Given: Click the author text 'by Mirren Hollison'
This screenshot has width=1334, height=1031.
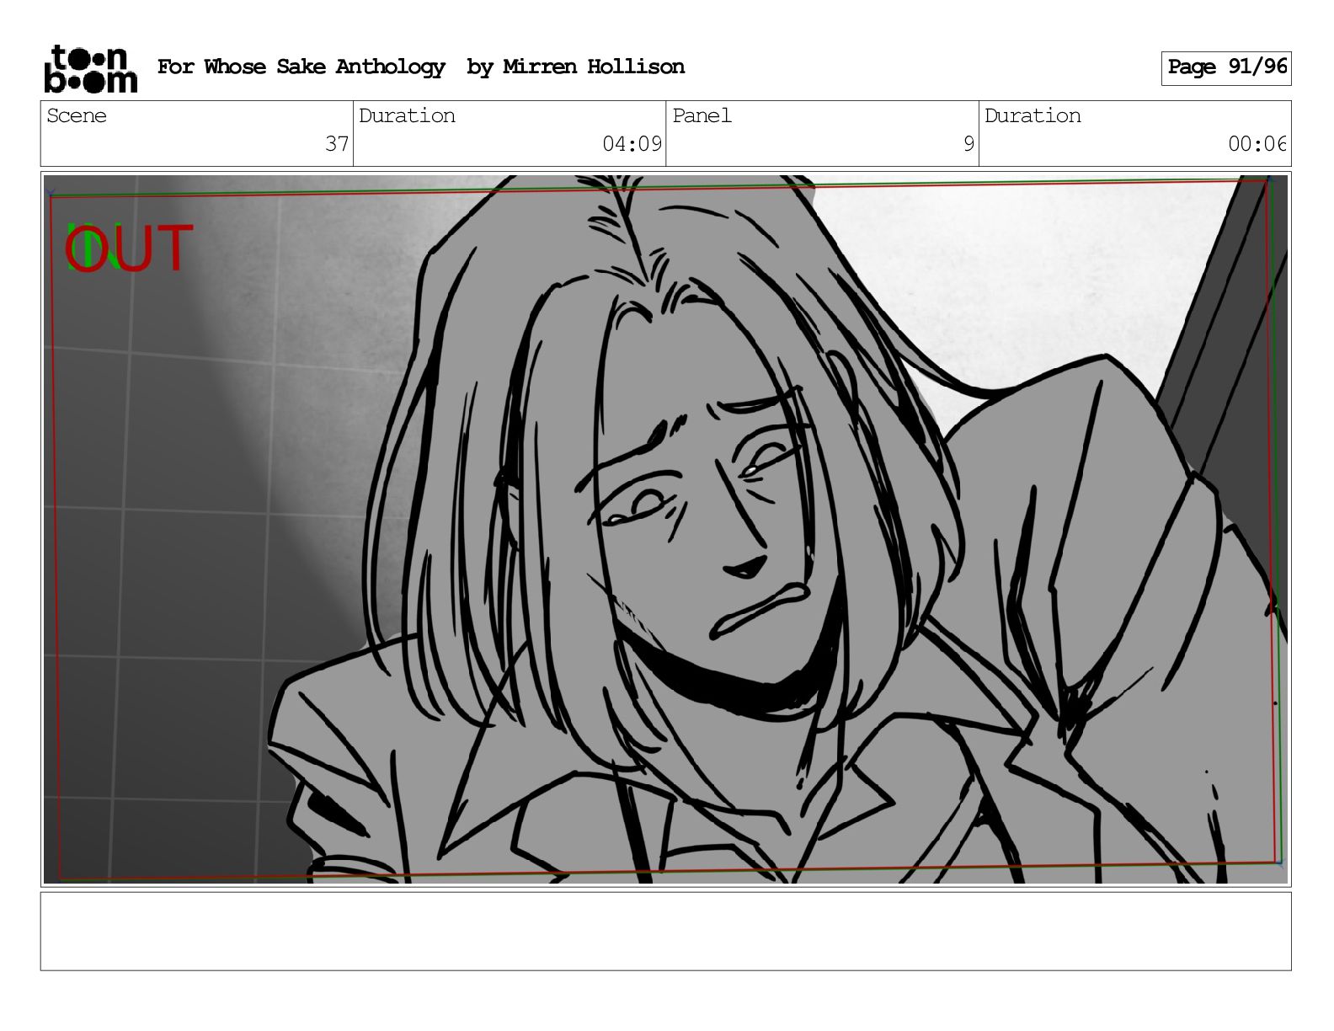Looking at the screenshot, I should point(575,67).
